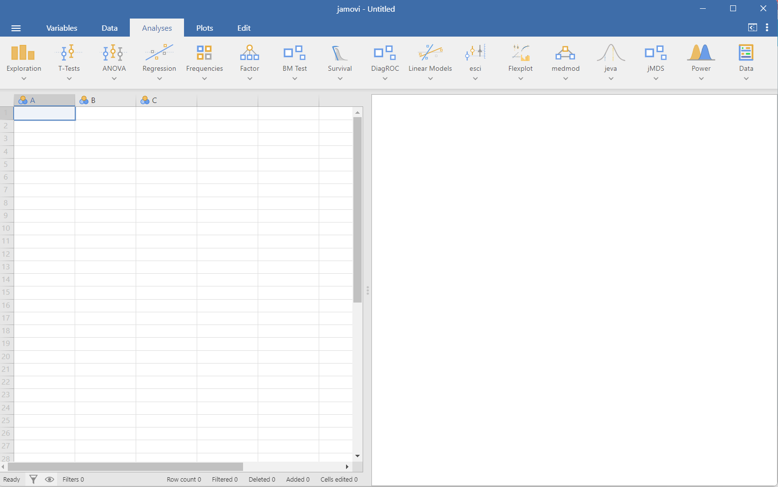778x487 pixels.
Task: Toggle the eye visibility icon in status bar
Action: (49, 479)
